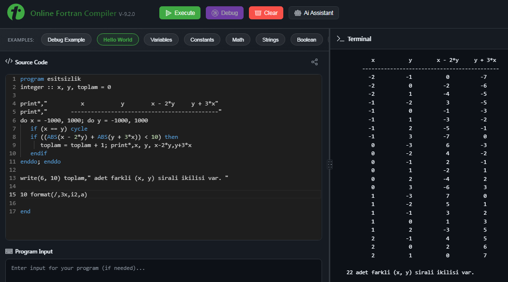The image size is (508, 282).
Task: Click into the Program Input field
Action: coord(164,270)
